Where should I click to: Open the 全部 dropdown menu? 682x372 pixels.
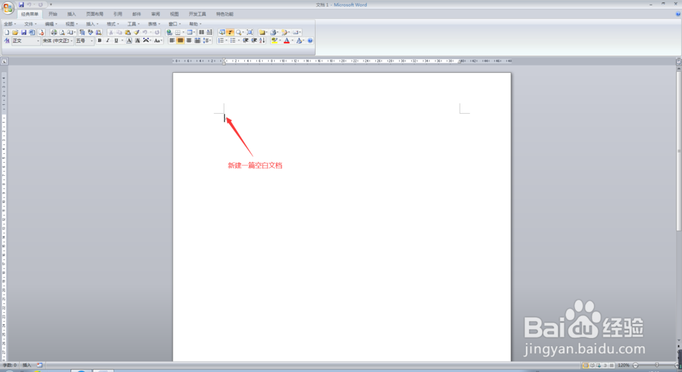(x=10, y=24)
